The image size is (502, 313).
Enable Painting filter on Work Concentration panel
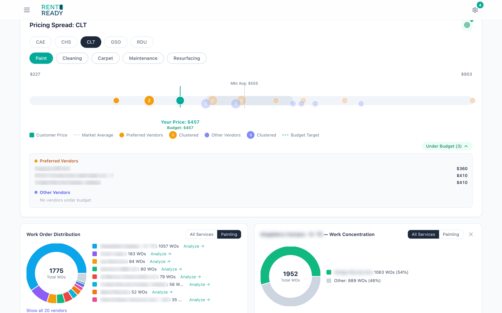(451, 234)
